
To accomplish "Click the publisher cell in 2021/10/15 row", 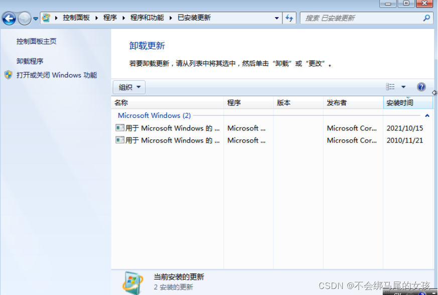I will 352,128.
